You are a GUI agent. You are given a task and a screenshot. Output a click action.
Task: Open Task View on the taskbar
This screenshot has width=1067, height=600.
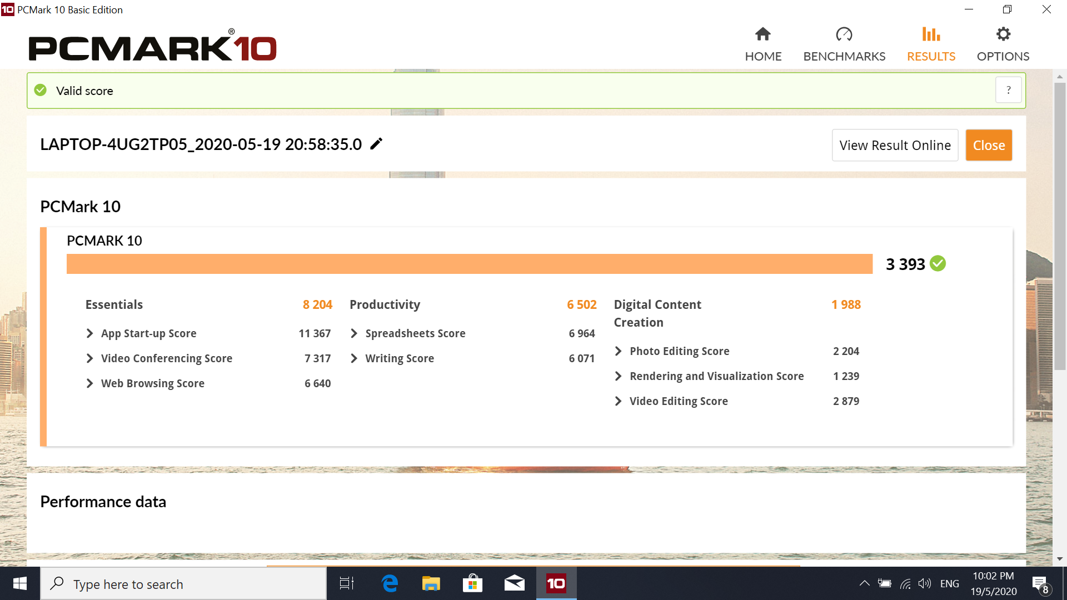coord(347,583)
